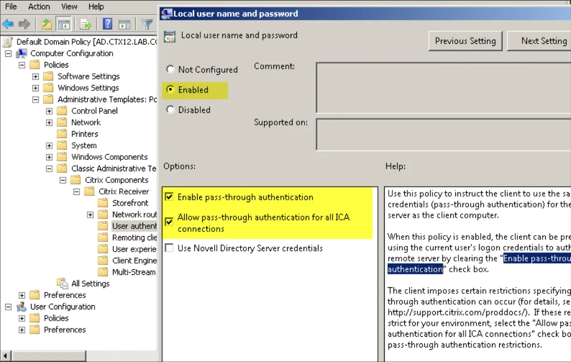Collapse the Citrix Receiver node

[76, 192]
